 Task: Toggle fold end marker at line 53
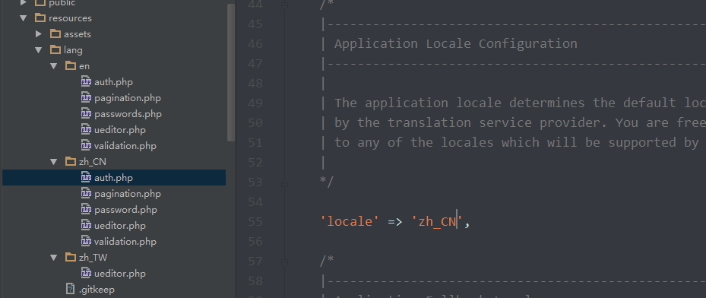pyautogui.click(x=284, y=182)
